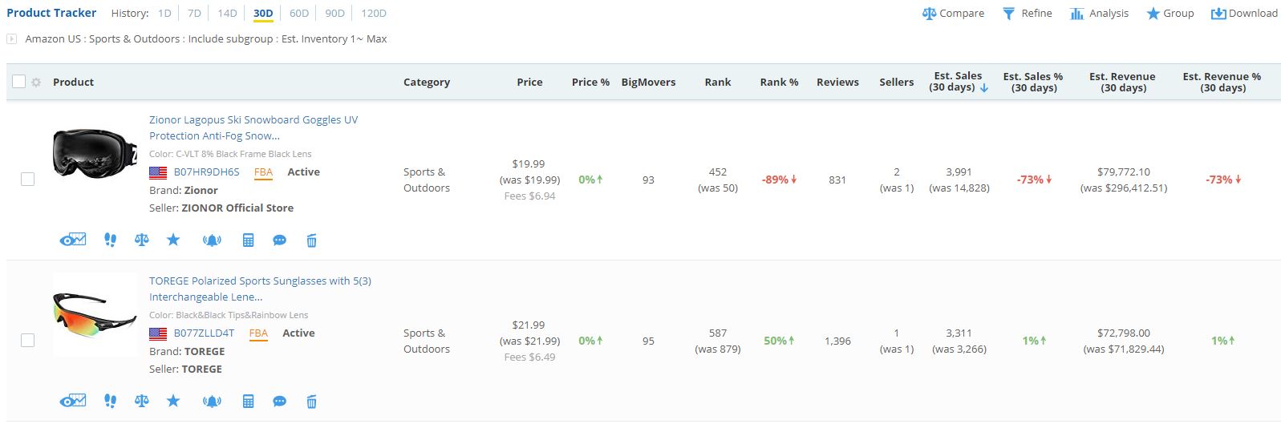Click Compare in top toolbar

coord(953,13)
